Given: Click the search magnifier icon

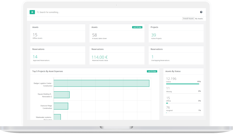Looking at the screenshot, I should pyautogui.click(x=38, y=12).
